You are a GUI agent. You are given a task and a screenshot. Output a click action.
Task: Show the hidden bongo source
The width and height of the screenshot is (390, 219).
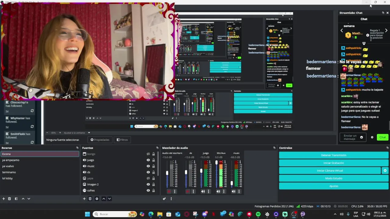click(x=148, y=154)
